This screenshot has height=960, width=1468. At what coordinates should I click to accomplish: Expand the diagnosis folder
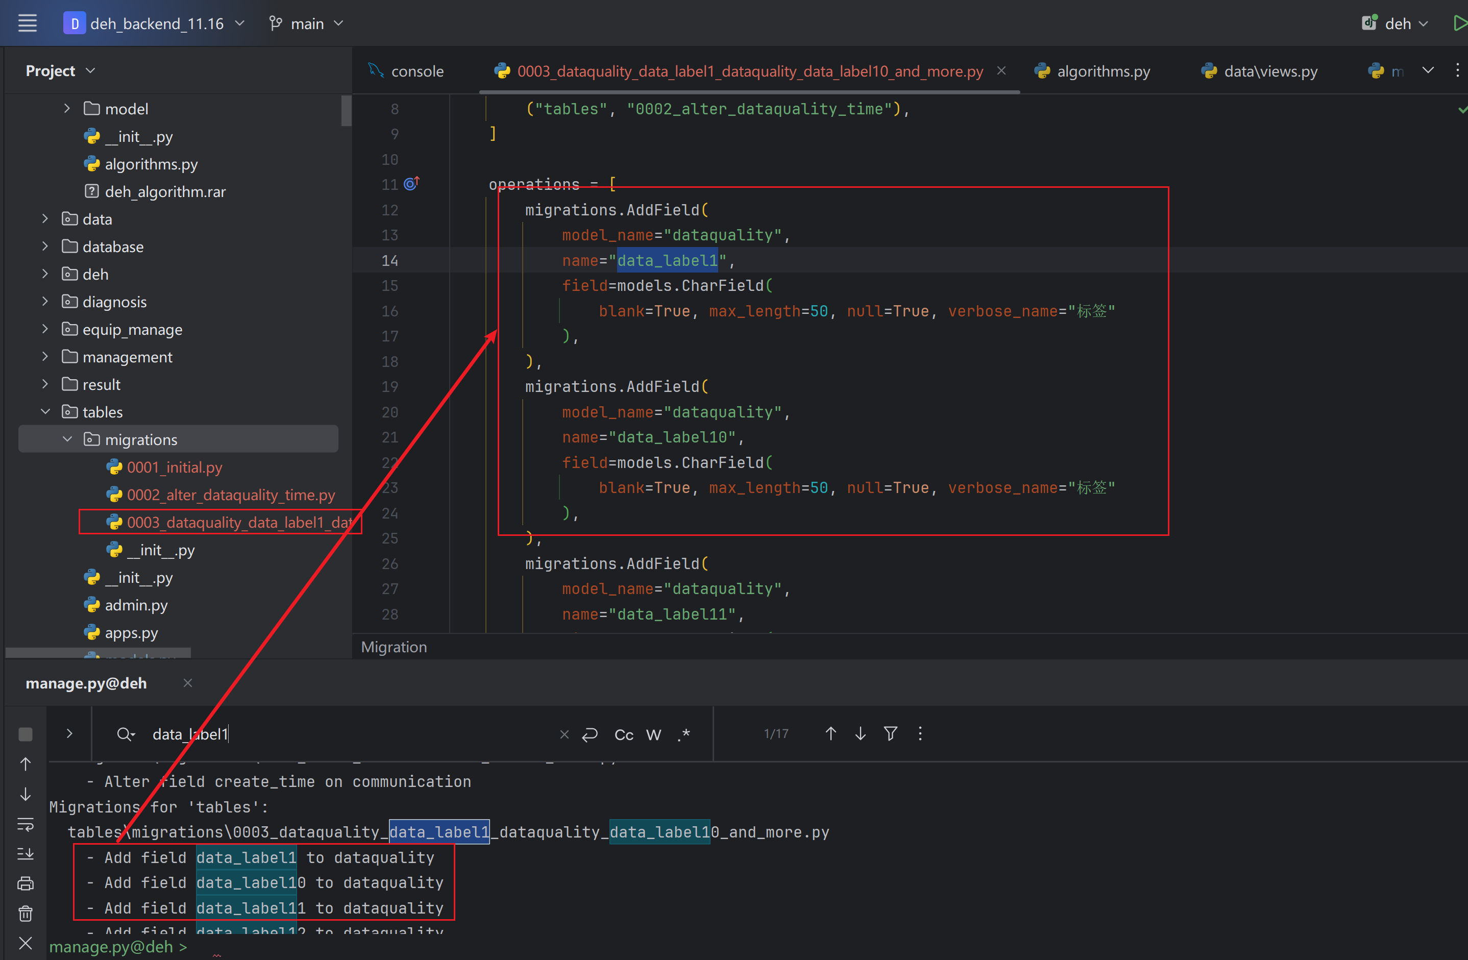[x=44, y=302]
